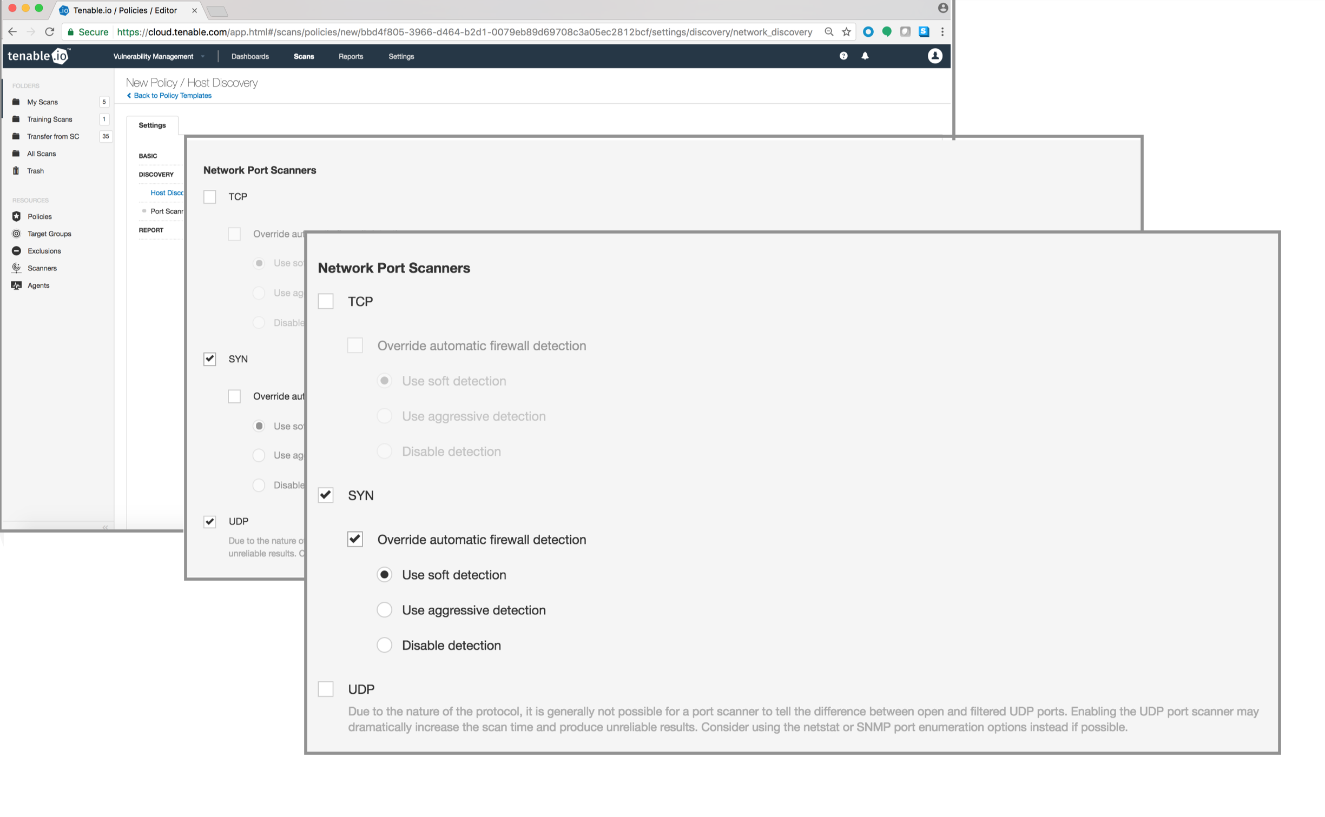Toggle the SYN scanner checkbox on
The width and height of the screenshot is (1325, 817).
(326, 495)
